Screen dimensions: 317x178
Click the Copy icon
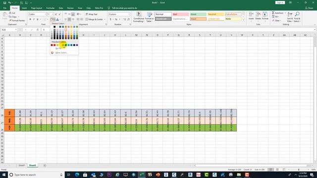click(x=10, y=17)
